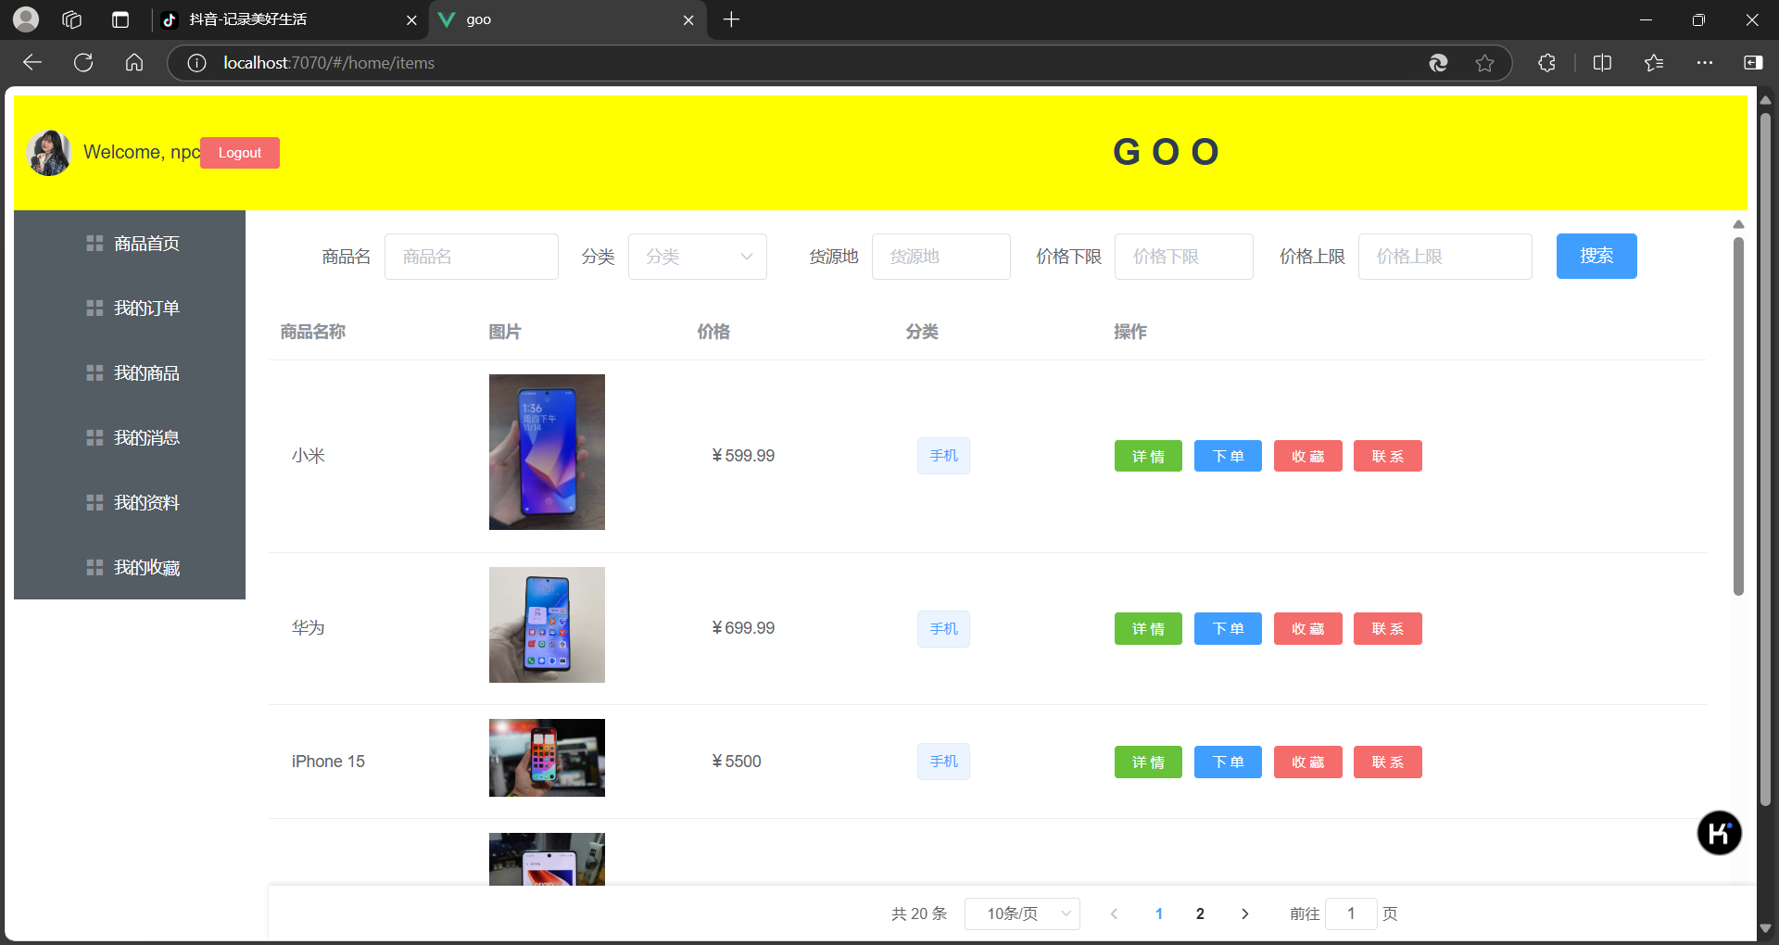Viewport: 1779px width, 945px height.
Task: Click 联系 for 华为
Action: 1388,629
